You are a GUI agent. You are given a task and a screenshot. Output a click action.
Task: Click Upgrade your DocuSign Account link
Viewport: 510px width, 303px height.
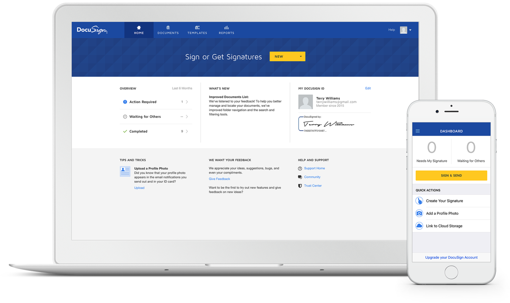coord(451,257)
